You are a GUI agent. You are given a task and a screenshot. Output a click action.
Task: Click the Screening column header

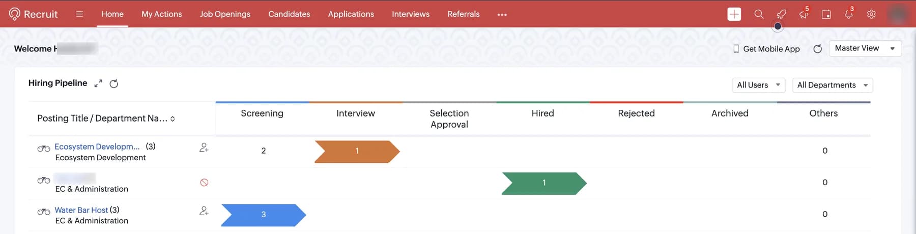coord(262,113)
